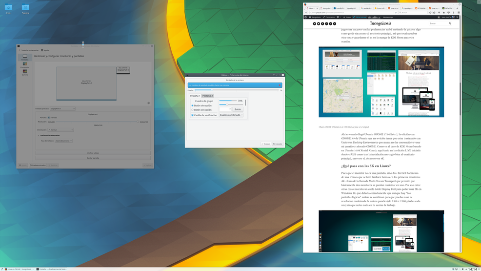Switch to the Pestaña 2 tab
Viewport: 481px width, 271px height.
click(x=208, y=96)
